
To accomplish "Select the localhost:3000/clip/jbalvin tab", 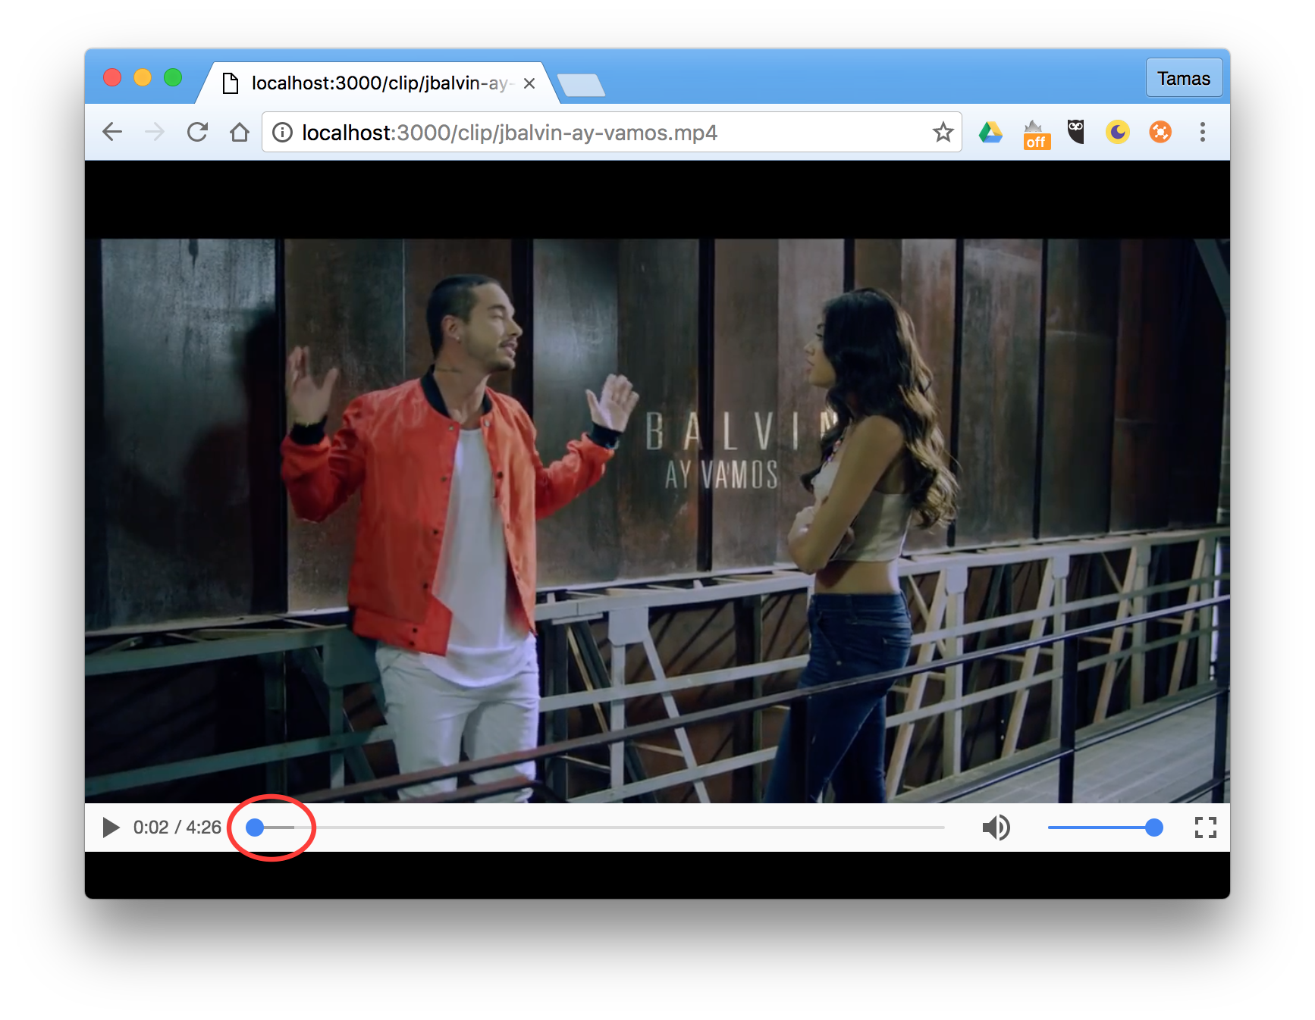I will coord(379,83).
